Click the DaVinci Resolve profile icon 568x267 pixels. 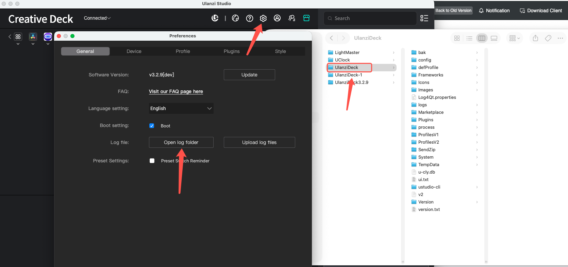point(33,37)
